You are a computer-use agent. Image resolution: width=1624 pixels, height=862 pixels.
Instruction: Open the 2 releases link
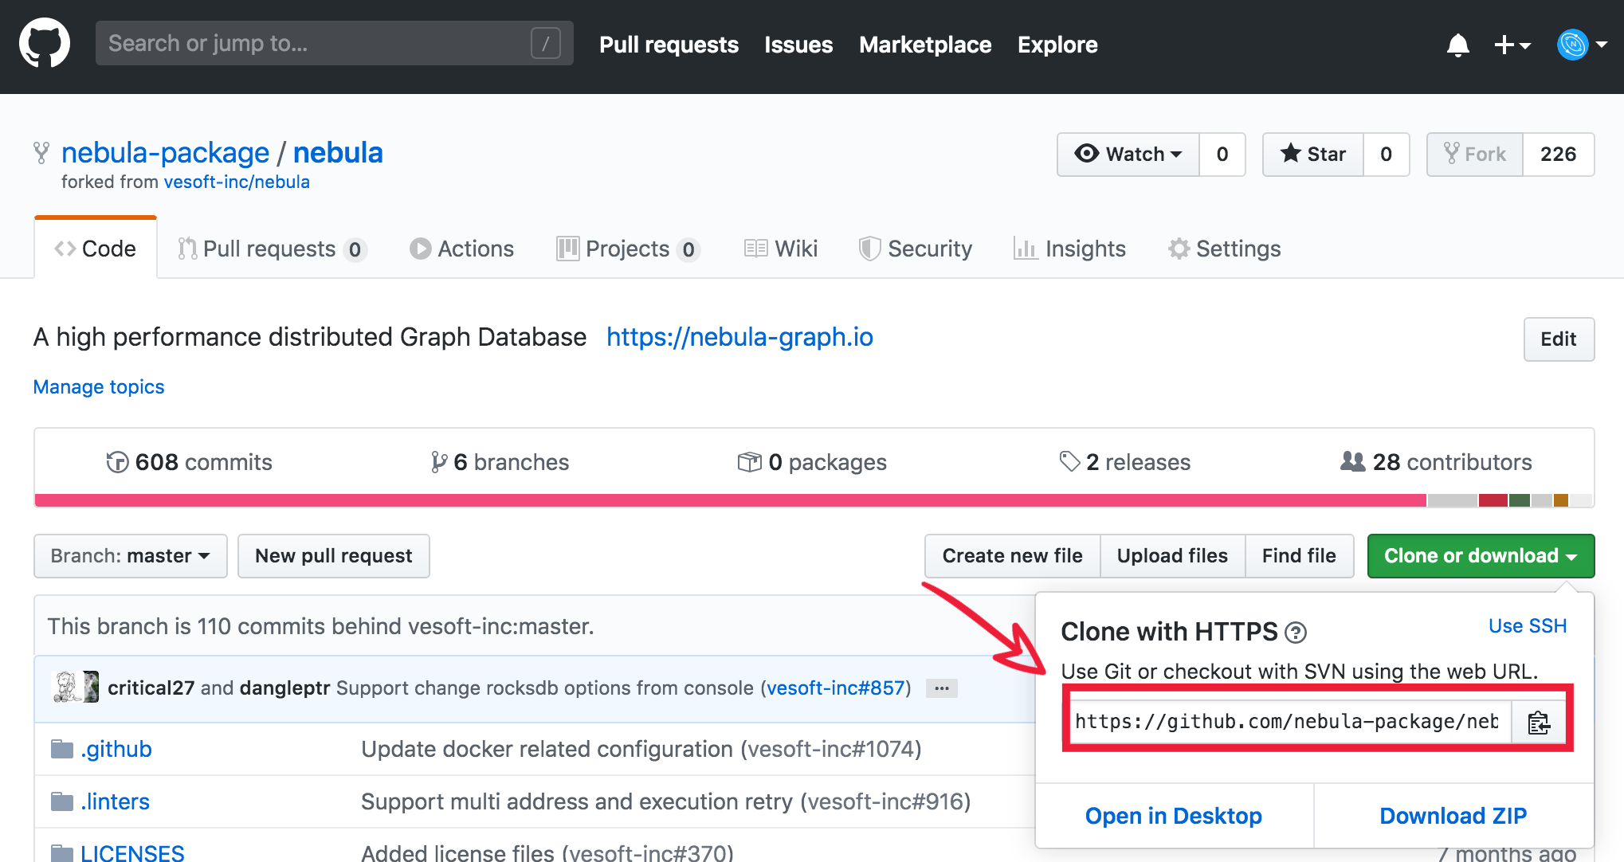coord(1125,462)
